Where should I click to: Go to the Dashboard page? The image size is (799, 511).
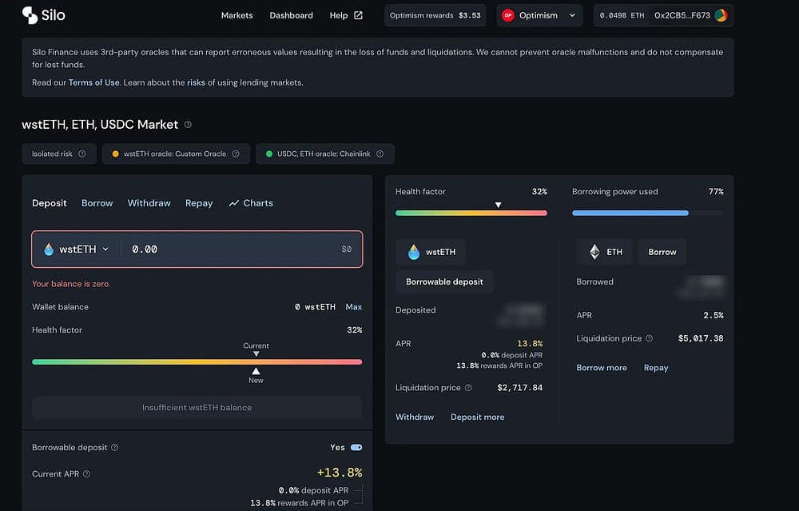pyautogui.click(x=292, y=15)
